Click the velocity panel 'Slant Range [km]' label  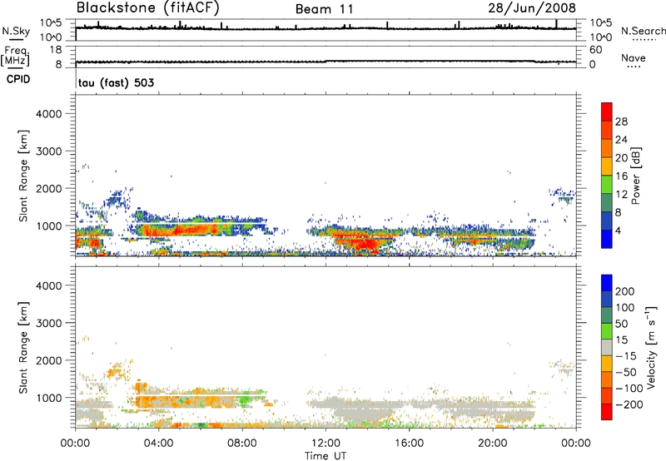tap(23, 348)
